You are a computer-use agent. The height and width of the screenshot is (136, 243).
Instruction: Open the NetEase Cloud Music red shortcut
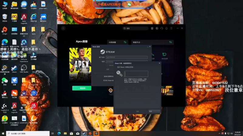[x=33, y=107]
